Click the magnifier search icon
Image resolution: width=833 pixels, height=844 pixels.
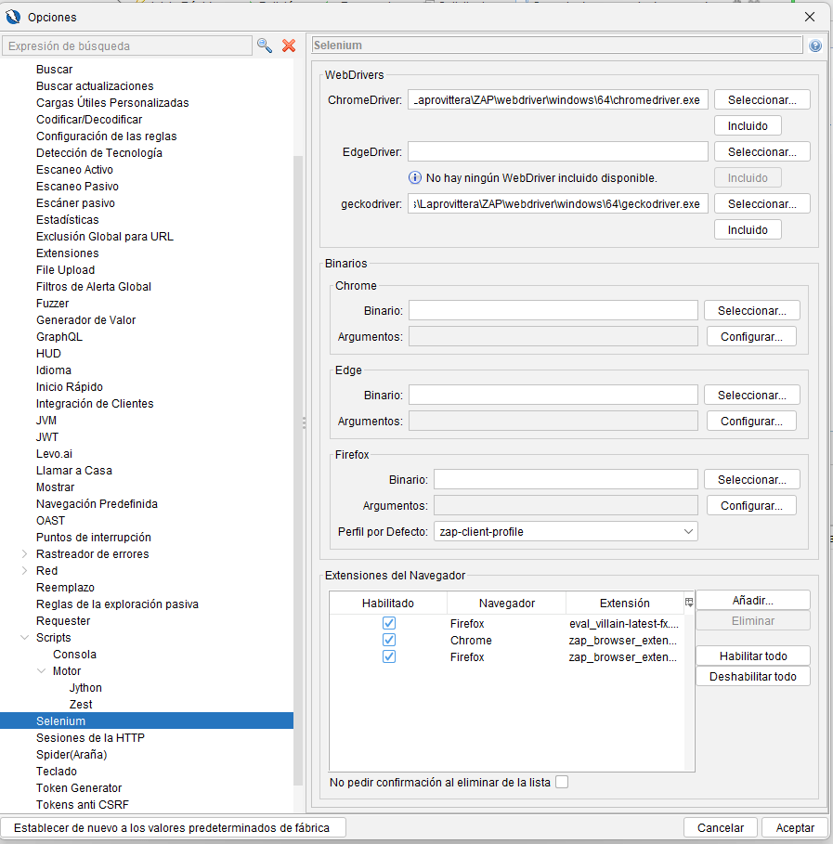265,45
